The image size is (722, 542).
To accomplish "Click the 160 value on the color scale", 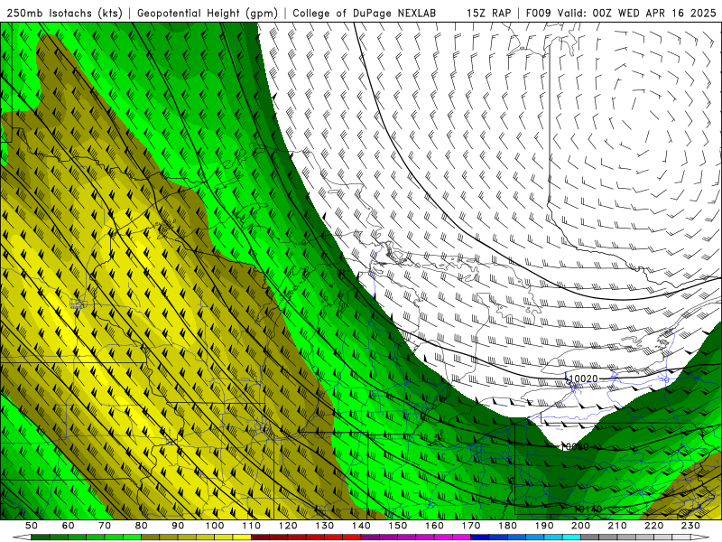I will (x=435, y=526).
